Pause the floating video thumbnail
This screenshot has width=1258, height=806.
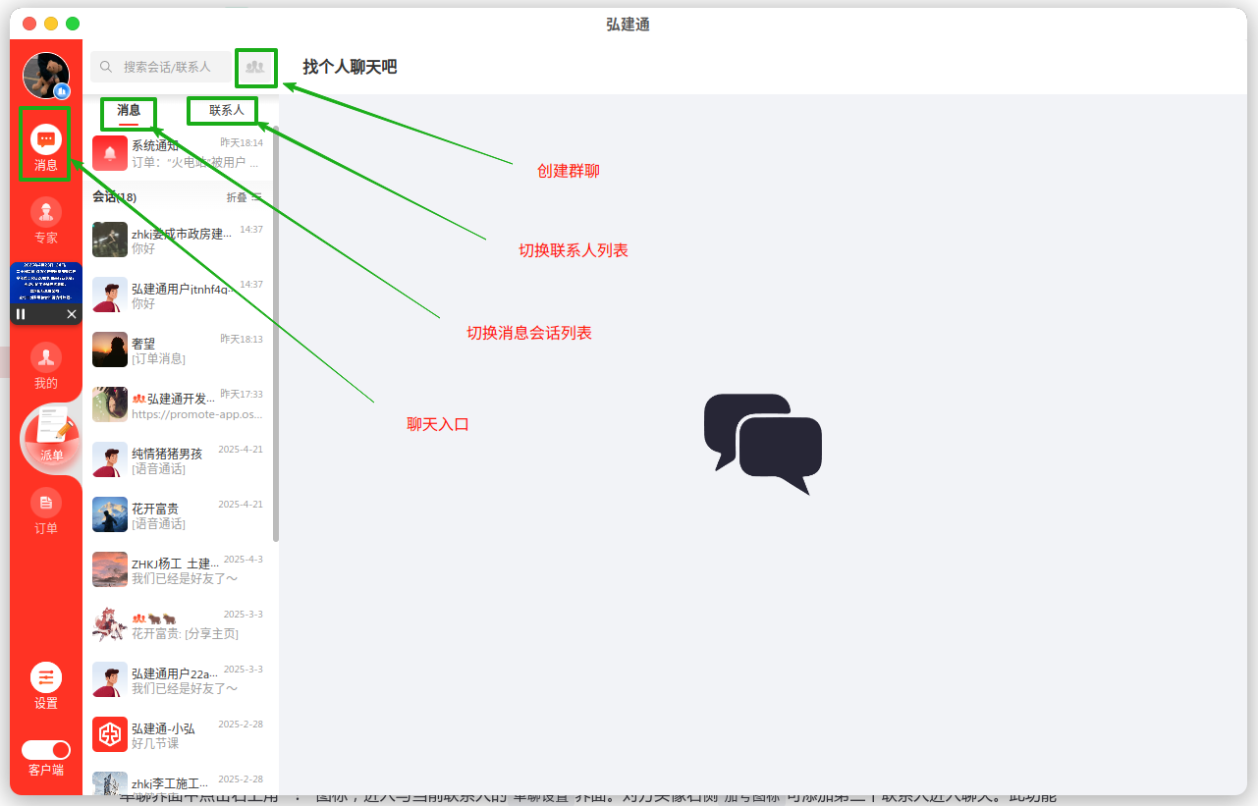pos(21,314)
